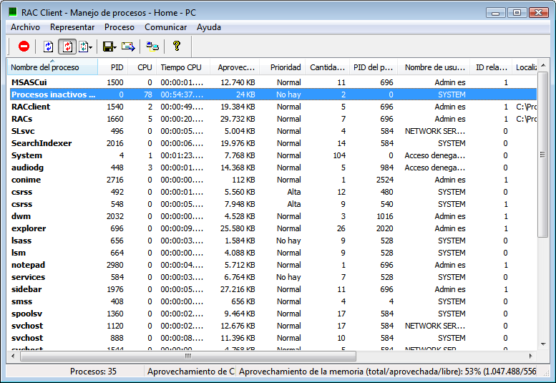Click the send message envelope icon
556x383 pixels.
[128, 47]
